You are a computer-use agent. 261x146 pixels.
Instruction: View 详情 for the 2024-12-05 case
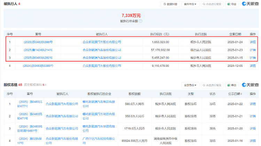[x=253, y=66]
